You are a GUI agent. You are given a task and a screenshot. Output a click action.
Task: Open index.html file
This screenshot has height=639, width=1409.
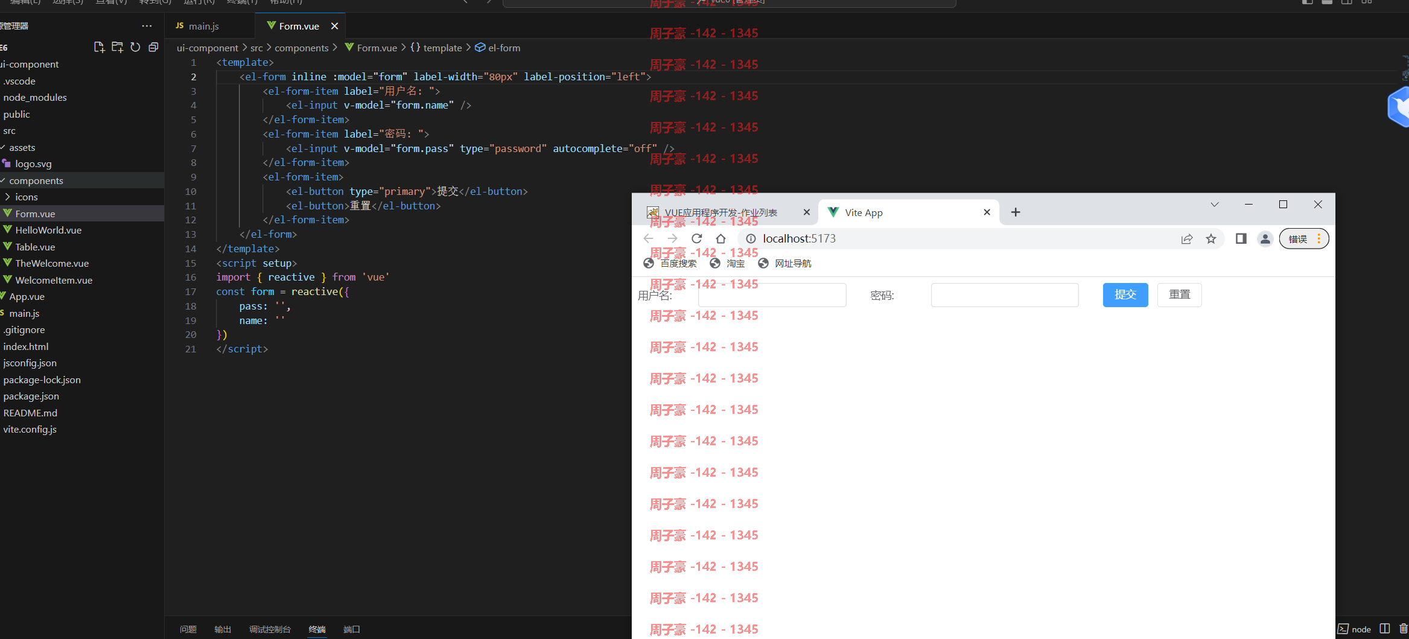tap(26, 346)
